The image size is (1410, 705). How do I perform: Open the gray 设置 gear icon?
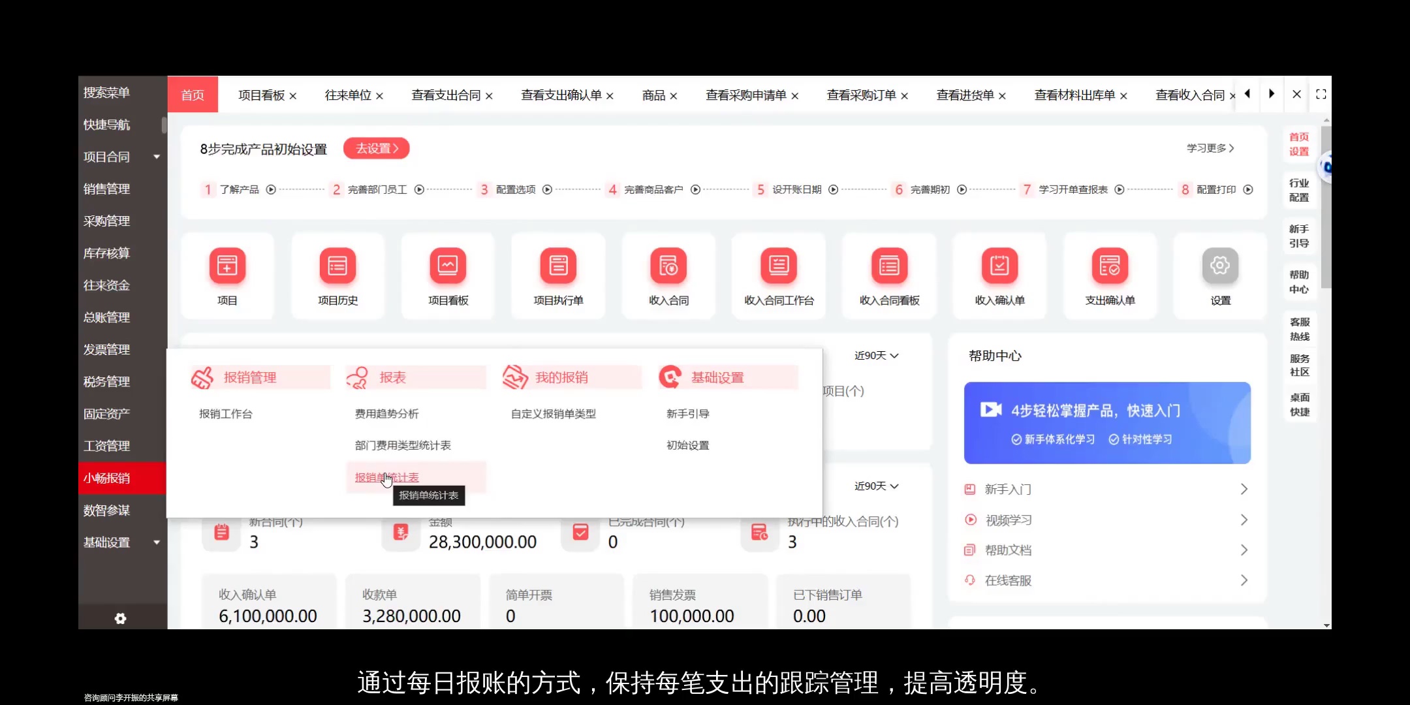(1219, 266)
